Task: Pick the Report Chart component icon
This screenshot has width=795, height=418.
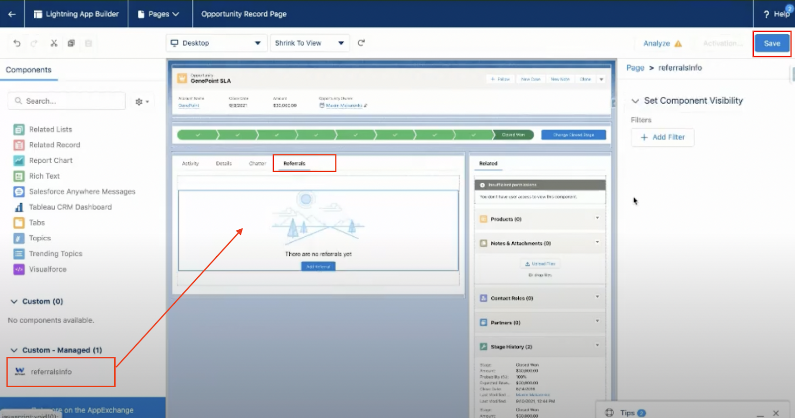Action: tap(19, 160)
